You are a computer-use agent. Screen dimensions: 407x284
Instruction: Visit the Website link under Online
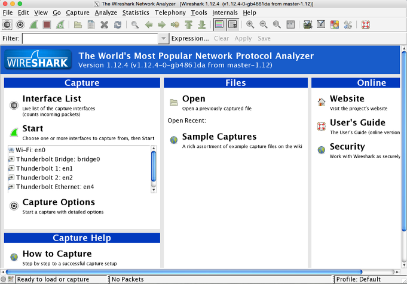tap(347, 98)
